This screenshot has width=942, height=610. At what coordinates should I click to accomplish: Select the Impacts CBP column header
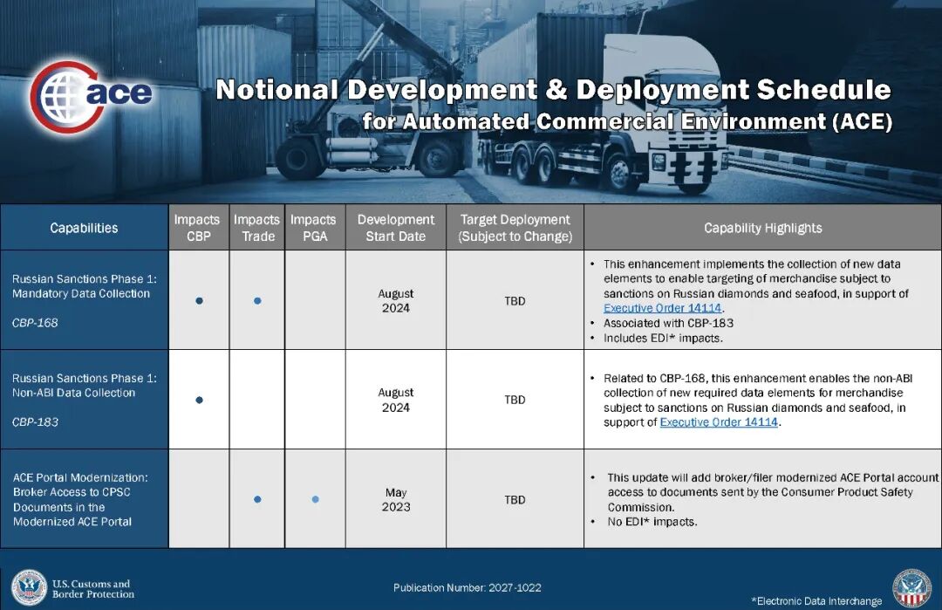click(199, 228)
